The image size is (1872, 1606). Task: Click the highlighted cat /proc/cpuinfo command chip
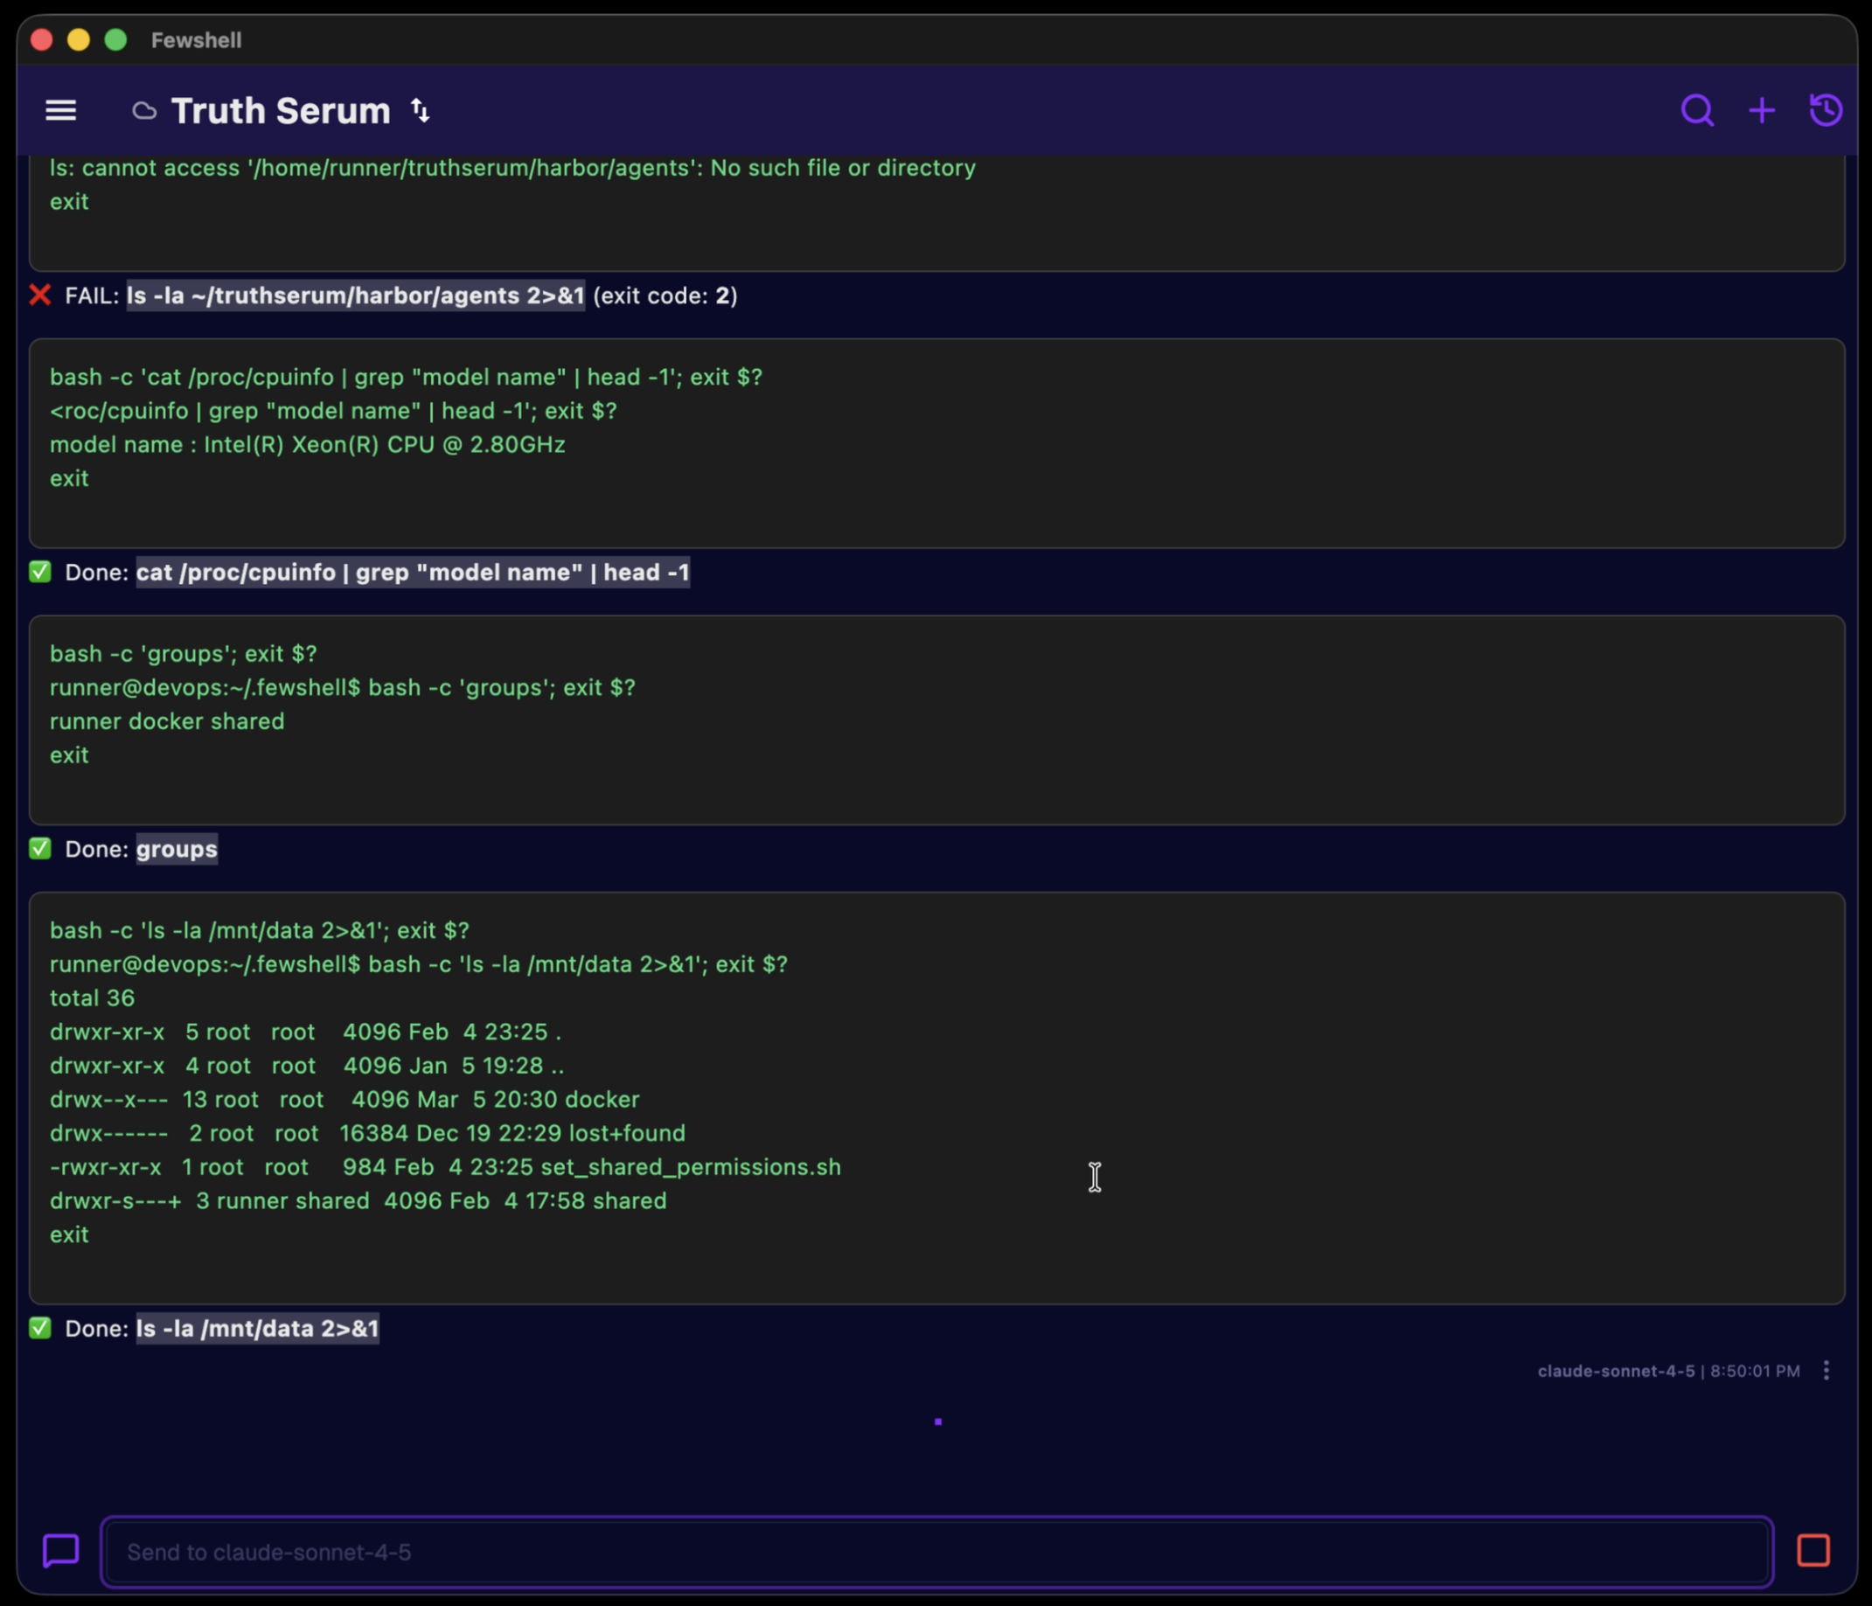(412, 572)
